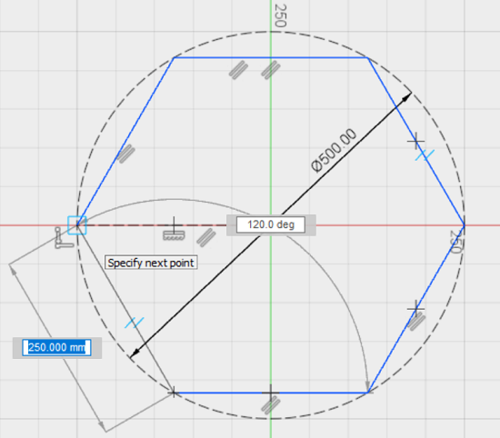This screenshot has width=500, height=438.
Task: Click the 120.0 deg angle input field
Action: click(x=271, y=224)
